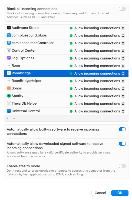
Task: Turn on Enable stealth mode toggle
Action: (x=122, y=166)
